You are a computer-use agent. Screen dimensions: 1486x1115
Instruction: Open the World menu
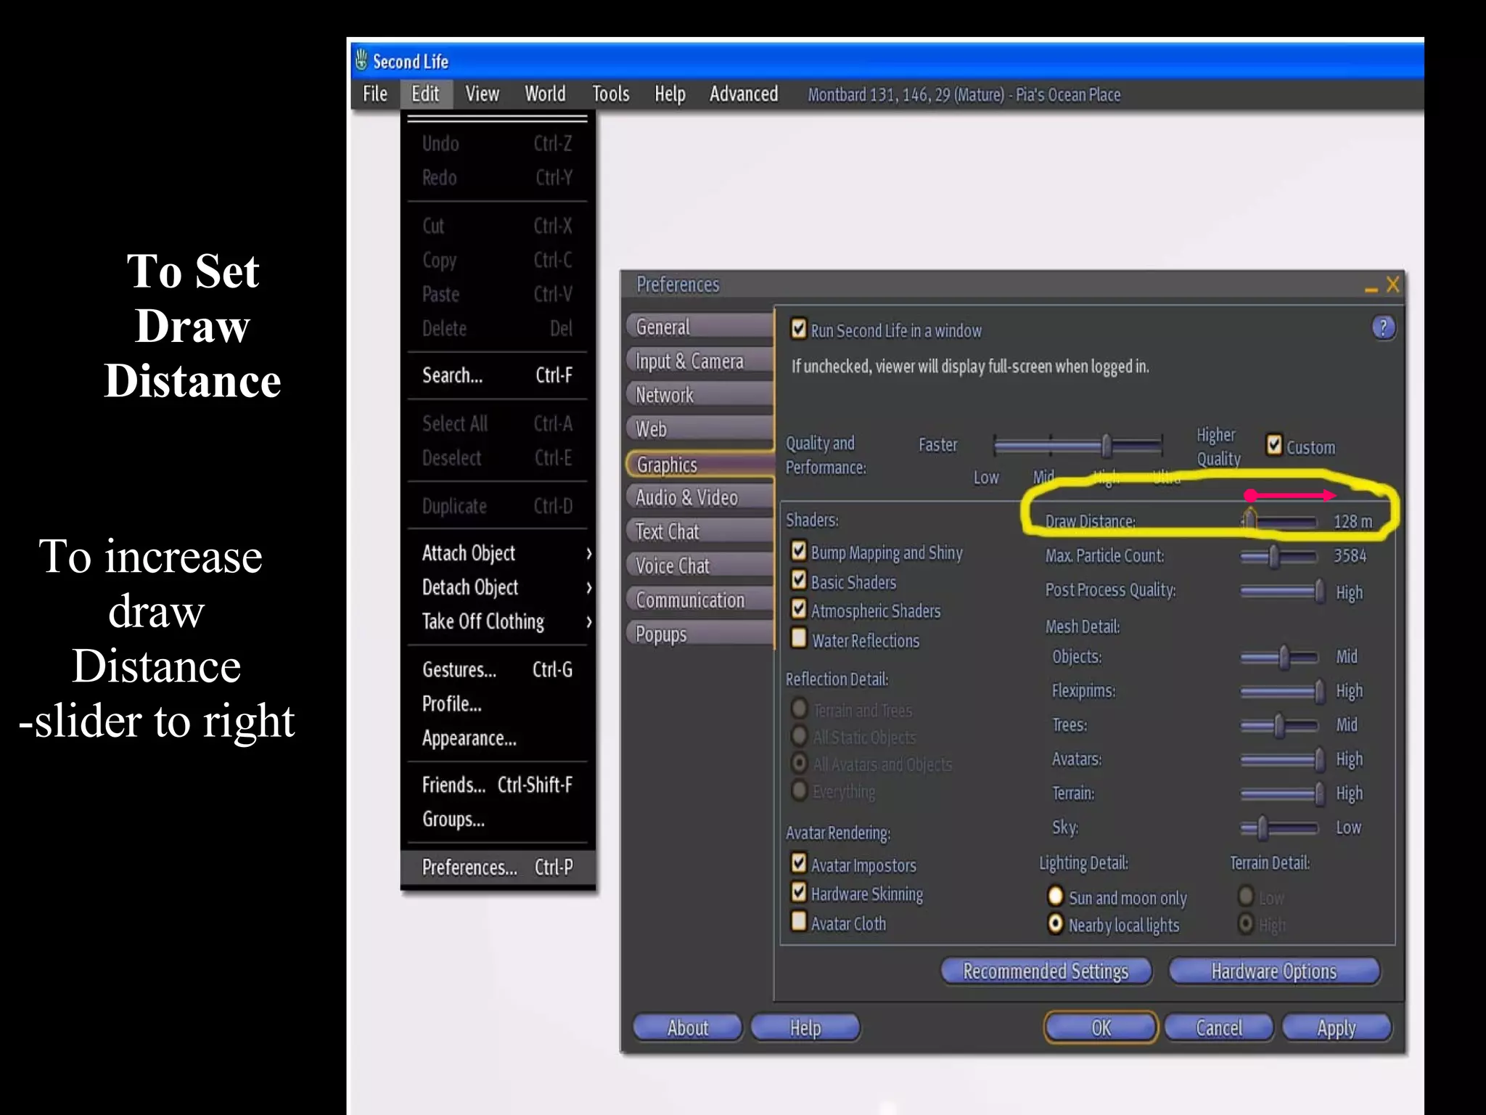(545, 94)
